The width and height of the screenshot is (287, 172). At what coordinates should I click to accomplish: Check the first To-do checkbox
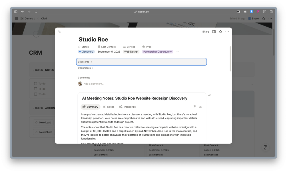tap(35, 83)
